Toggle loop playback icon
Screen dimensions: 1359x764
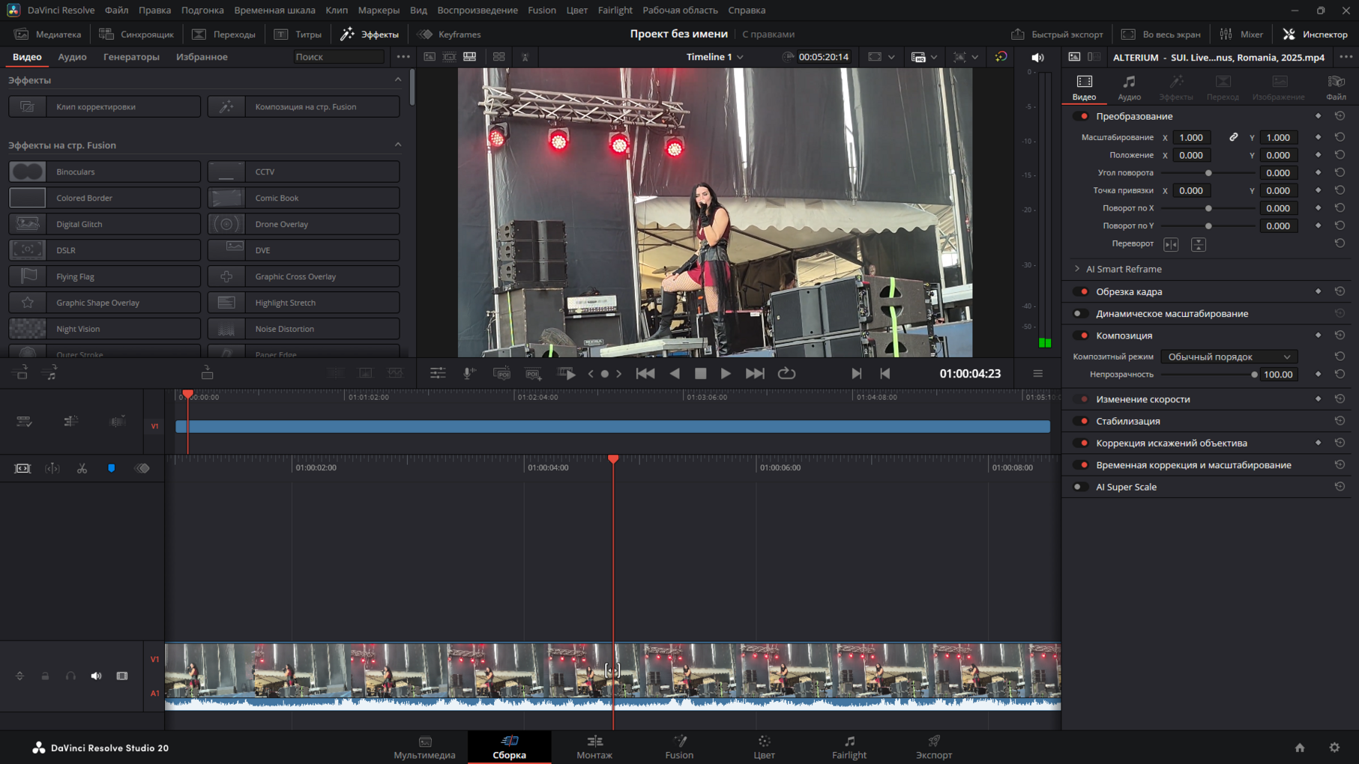click(x=786, y=373)
